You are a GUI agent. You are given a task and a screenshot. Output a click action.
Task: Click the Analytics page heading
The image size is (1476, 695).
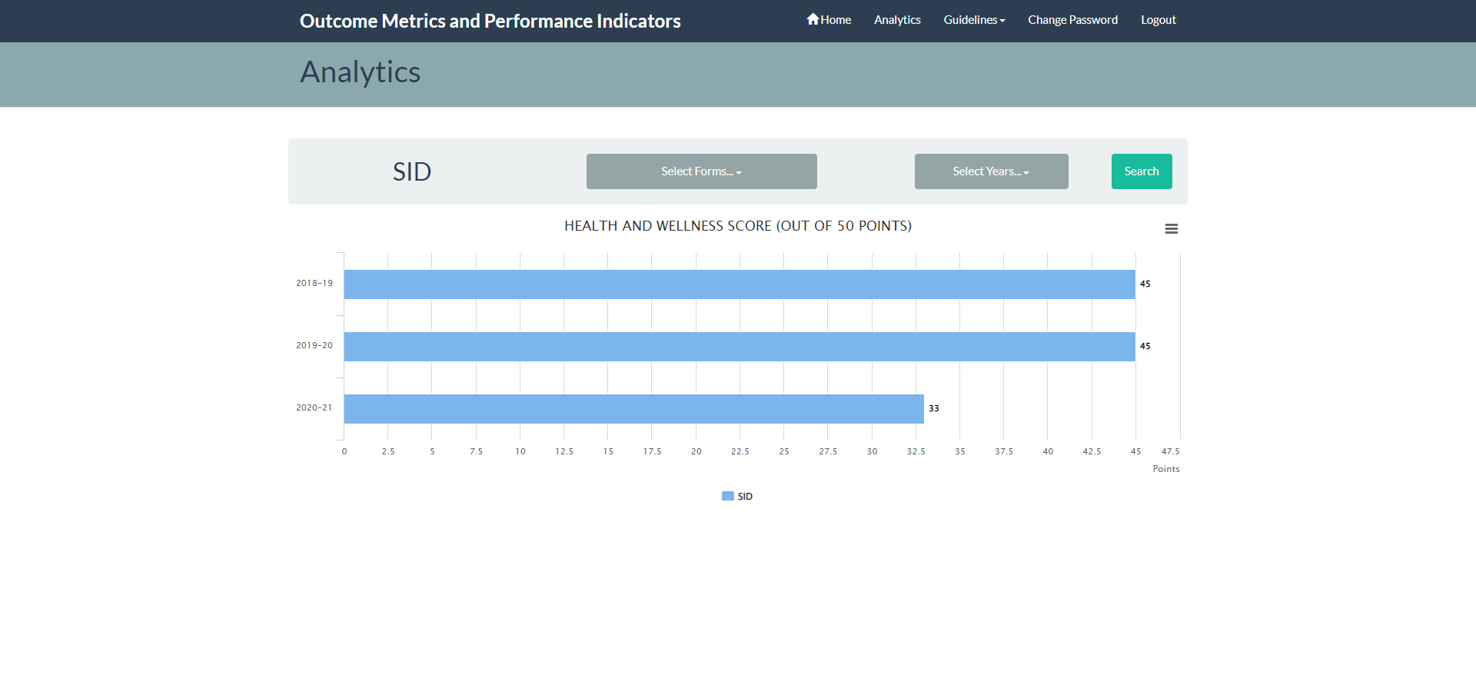(360, 72)
